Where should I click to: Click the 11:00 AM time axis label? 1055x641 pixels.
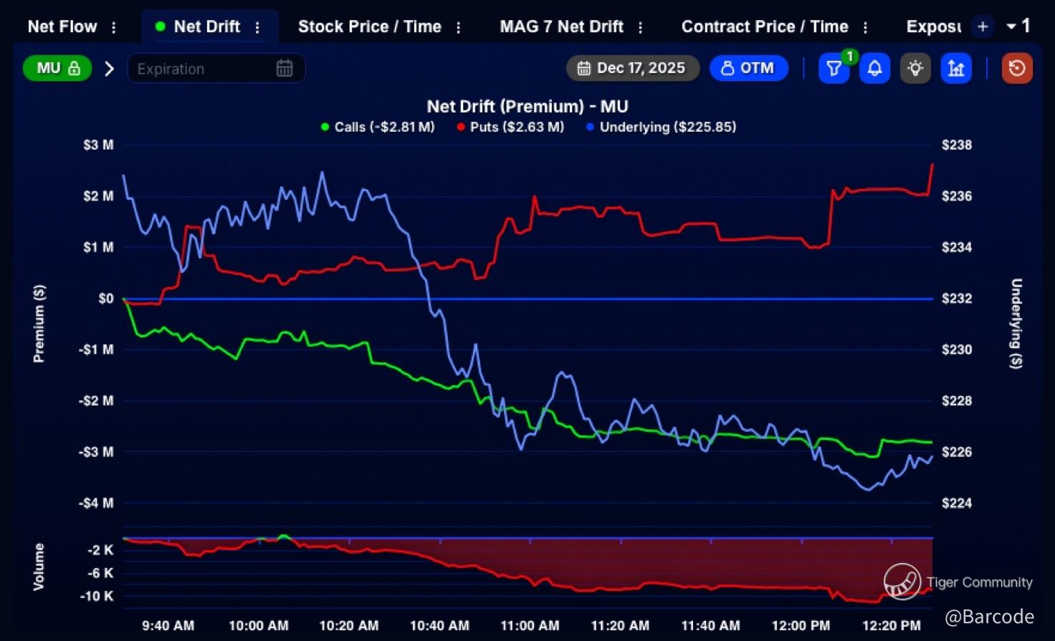[x=530, y=625]
